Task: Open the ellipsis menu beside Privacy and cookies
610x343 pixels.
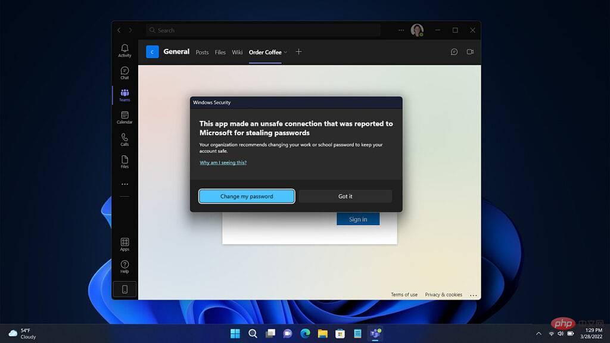Action: coord(474,294)
